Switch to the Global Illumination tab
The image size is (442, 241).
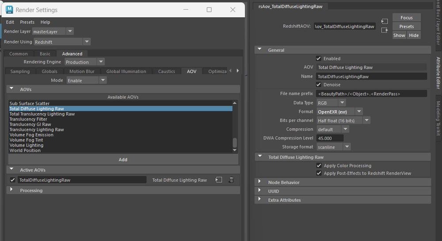[x=126, y=72]
